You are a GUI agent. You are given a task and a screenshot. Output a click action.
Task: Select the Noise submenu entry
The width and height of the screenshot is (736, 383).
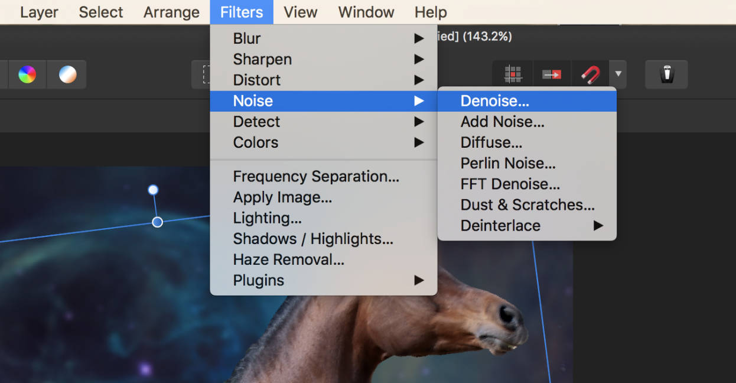tap(324, 101)
